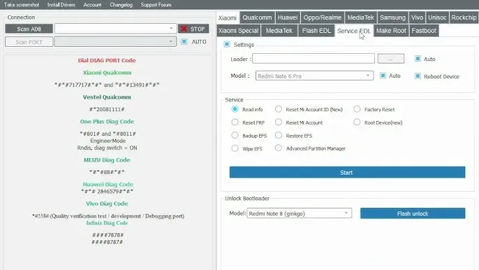This screenshot has height=270, width=479.
Task: Expand Redmi Note 8 (ginkgo) bootloader model dropdown
Action: 300,213
